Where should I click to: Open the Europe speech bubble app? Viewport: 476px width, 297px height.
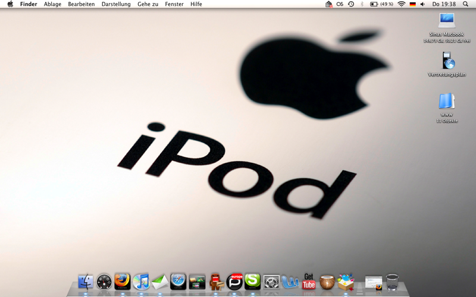[x=234, y=282]
